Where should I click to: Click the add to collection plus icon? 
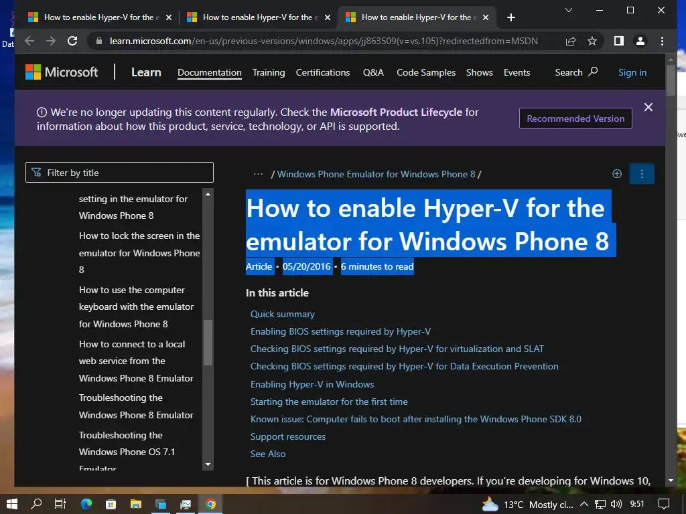617,174
